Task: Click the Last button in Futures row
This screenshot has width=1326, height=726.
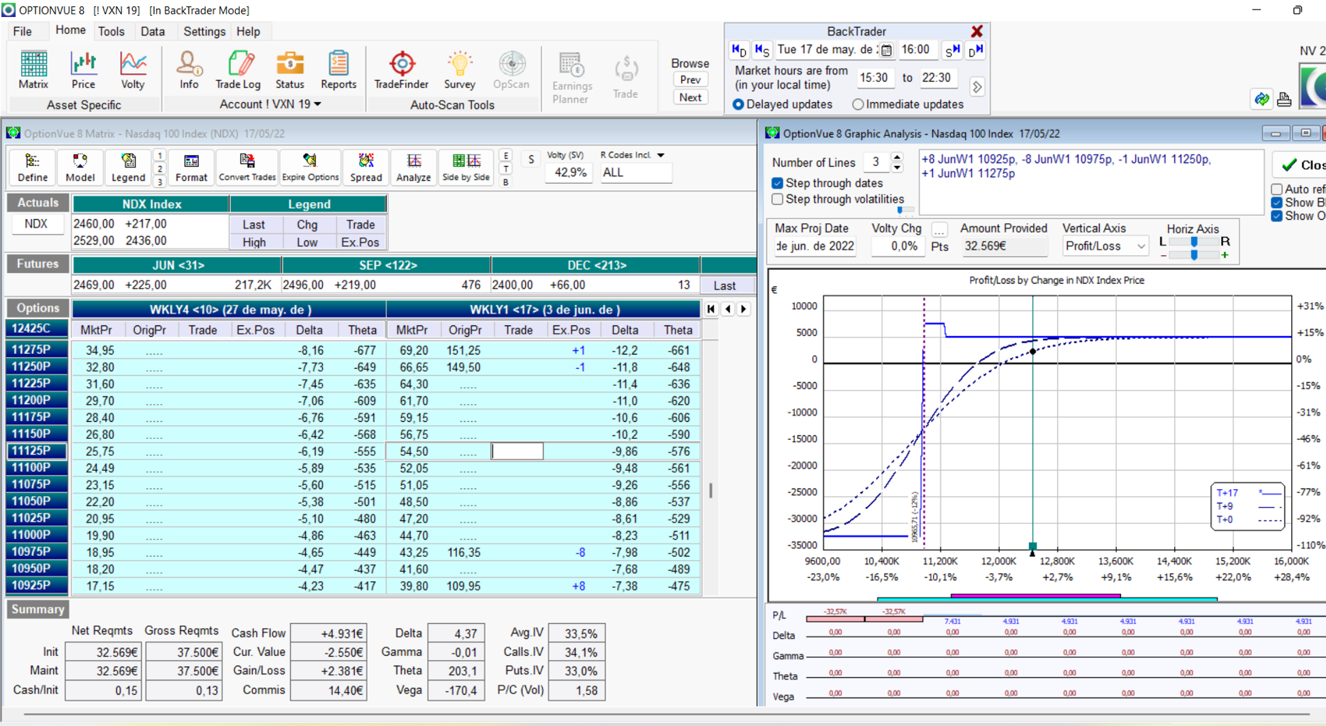Action: tap(725, 286)
